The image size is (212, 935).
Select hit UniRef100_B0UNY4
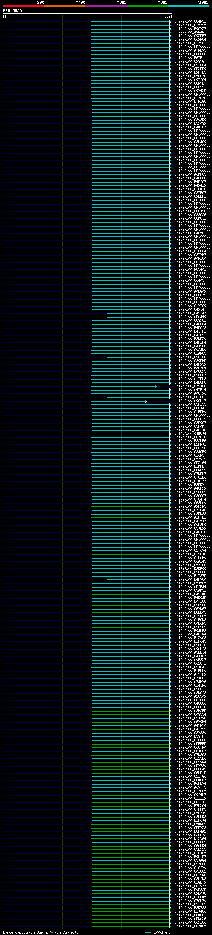click(x=190, y=784)
